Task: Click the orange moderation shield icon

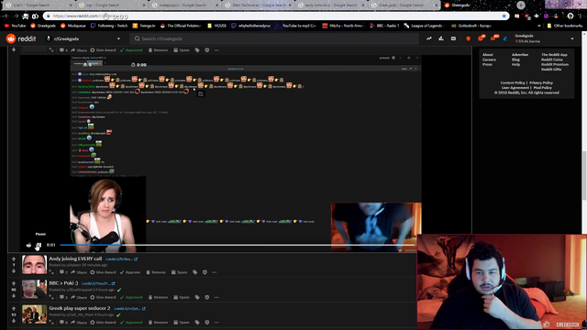Action: (469, 38)
